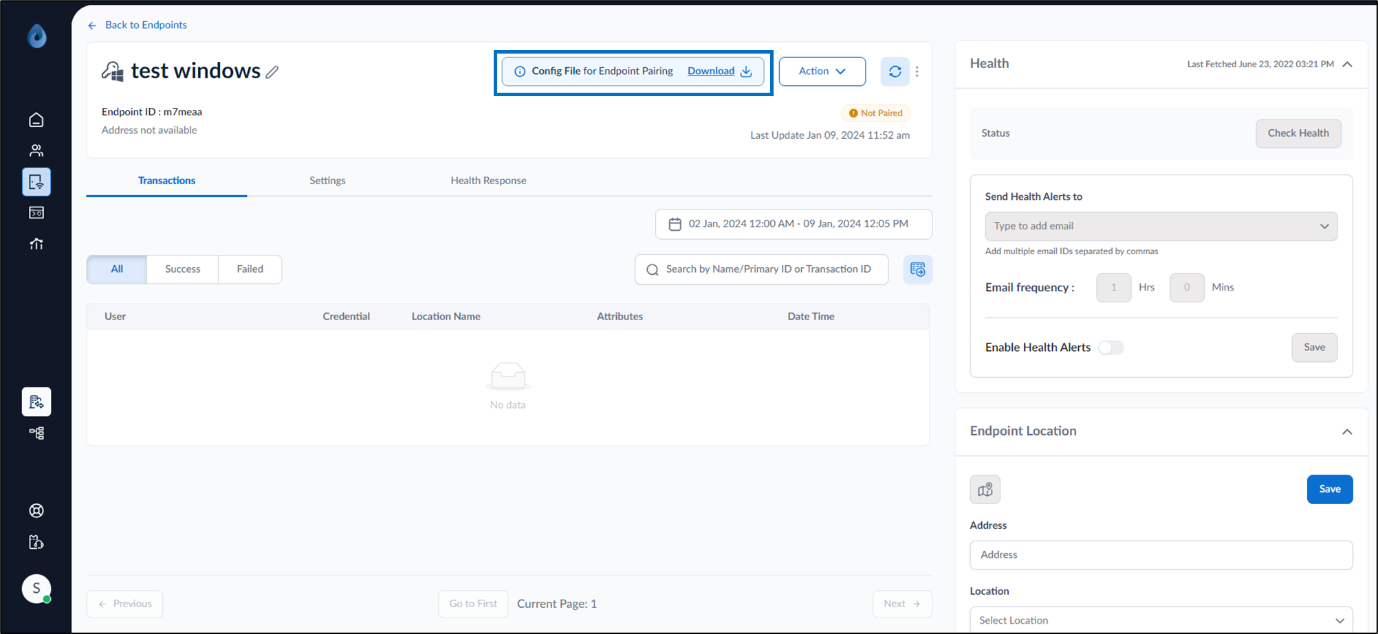Open the hierarchy tree icon in sidebar

pyautogui.click(x=36, y=433)
